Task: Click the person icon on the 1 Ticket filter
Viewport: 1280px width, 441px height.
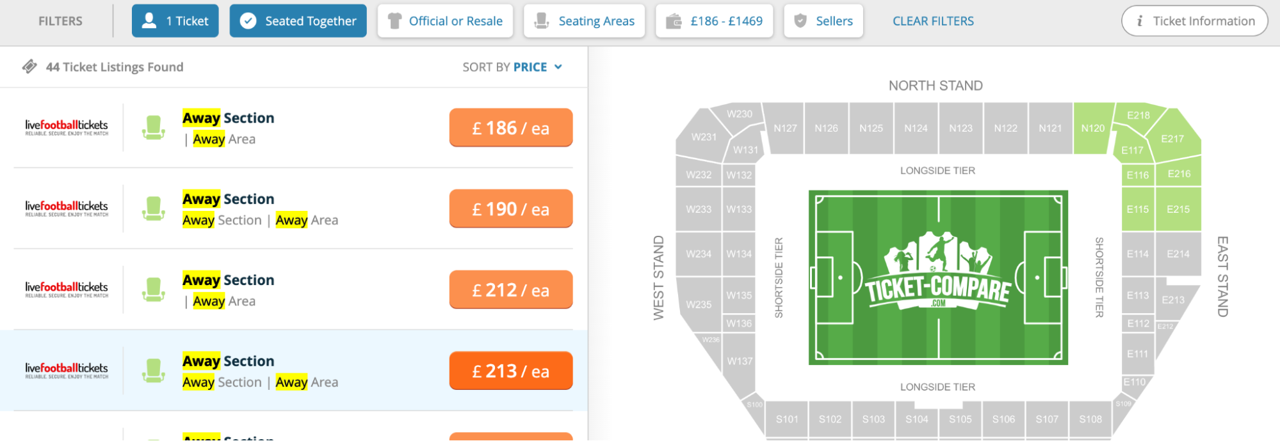Action: [148, 20]
